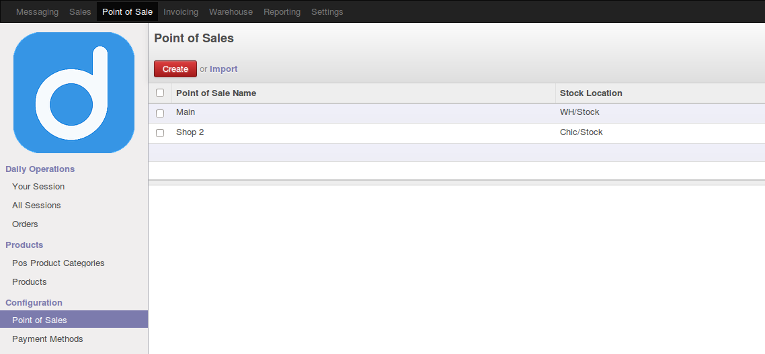Click the Import link
This screenshot has height=354, width=765.
[223, 69]
